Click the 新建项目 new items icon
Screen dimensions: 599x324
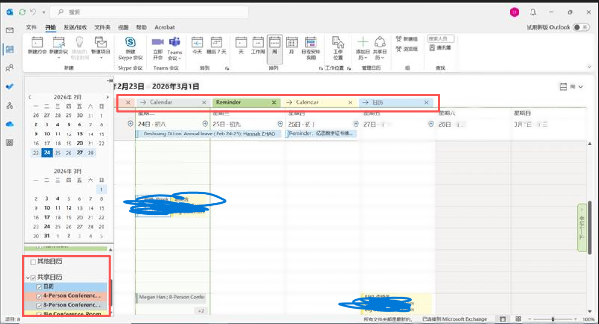pyautogui.click(x=101, y=43)
